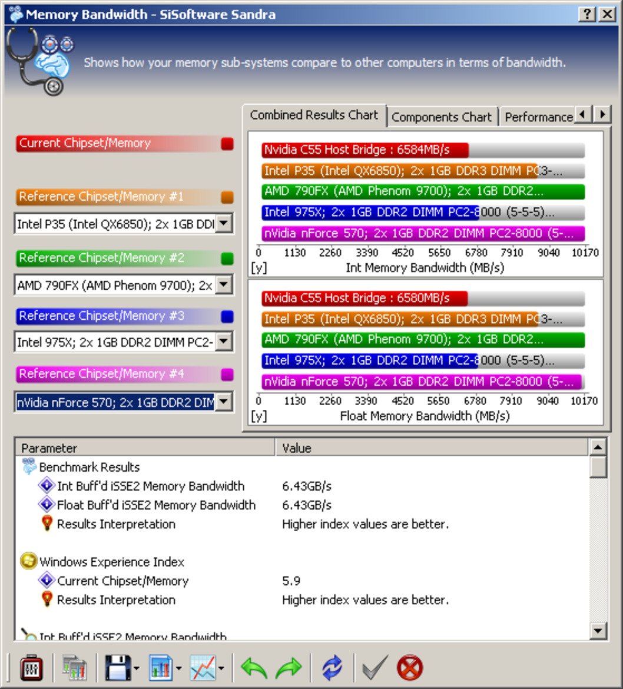Click the help question mark in title bar
This screenshot has width=623, height=689.
588,14
